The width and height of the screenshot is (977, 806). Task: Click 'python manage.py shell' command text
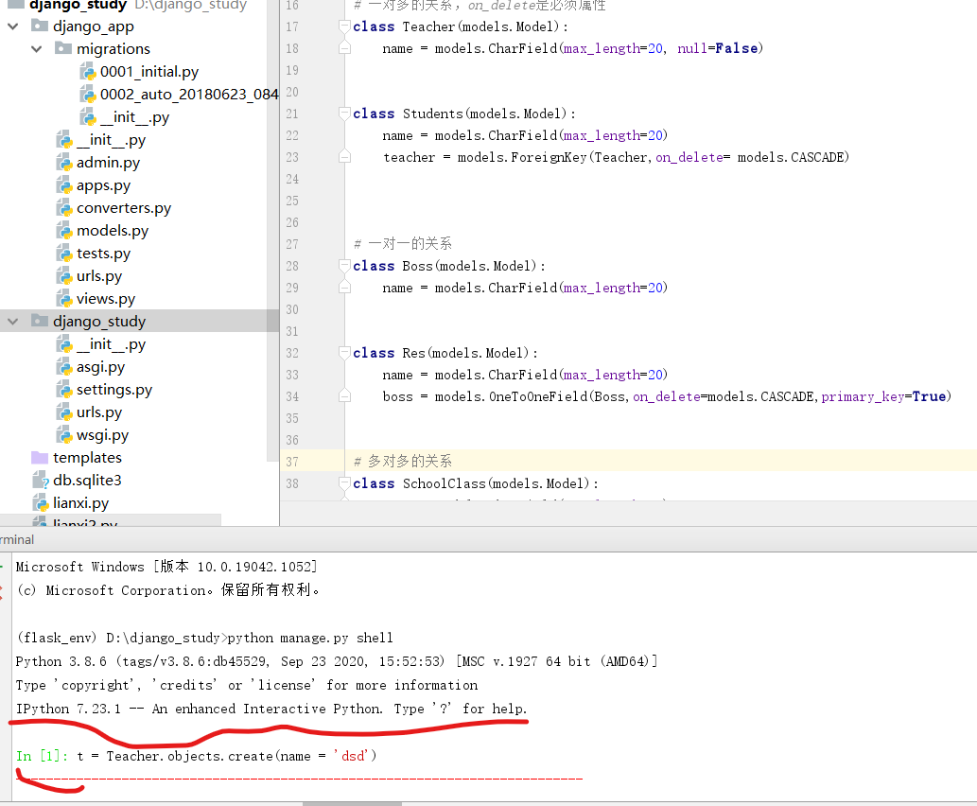pos(310,638)
